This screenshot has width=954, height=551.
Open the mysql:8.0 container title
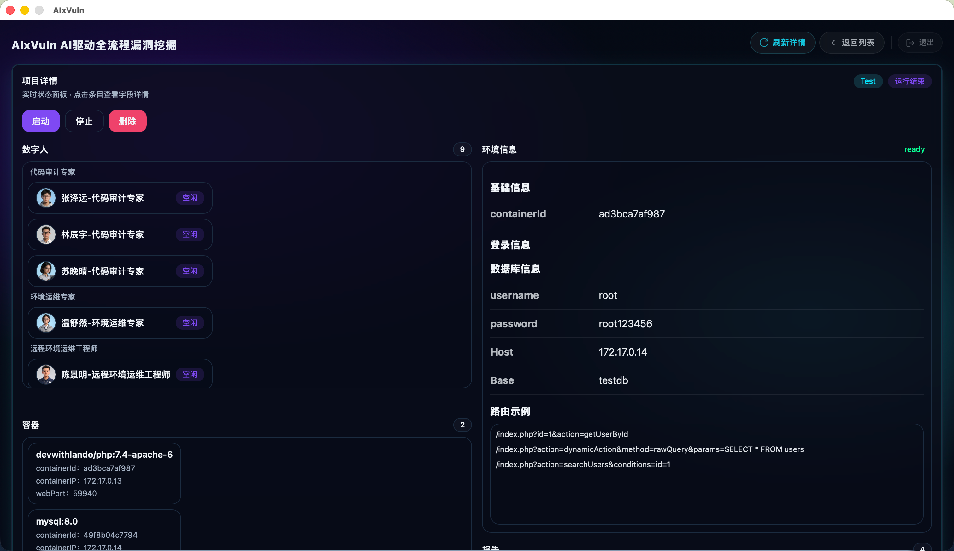57,521
